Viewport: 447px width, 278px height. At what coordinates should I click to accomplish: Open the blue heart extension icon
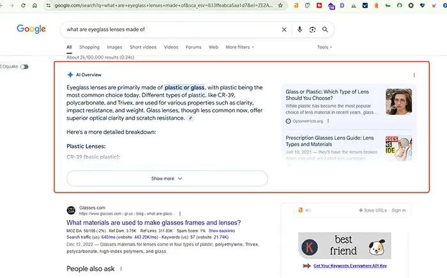[x=422, y=5]
